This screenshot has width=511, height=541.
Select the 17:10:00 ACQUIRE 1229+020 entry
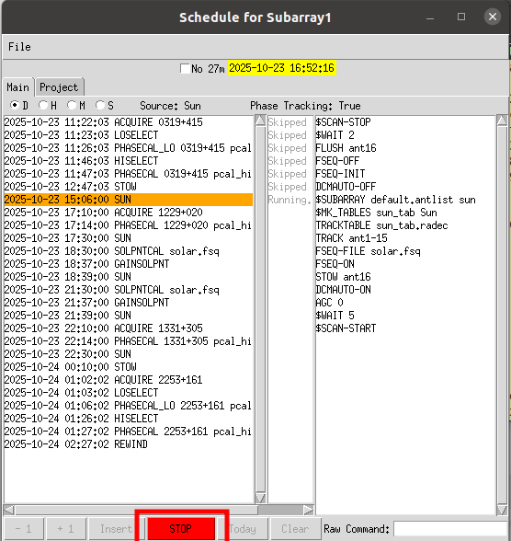pyautogui.click(x=129, y=213)
